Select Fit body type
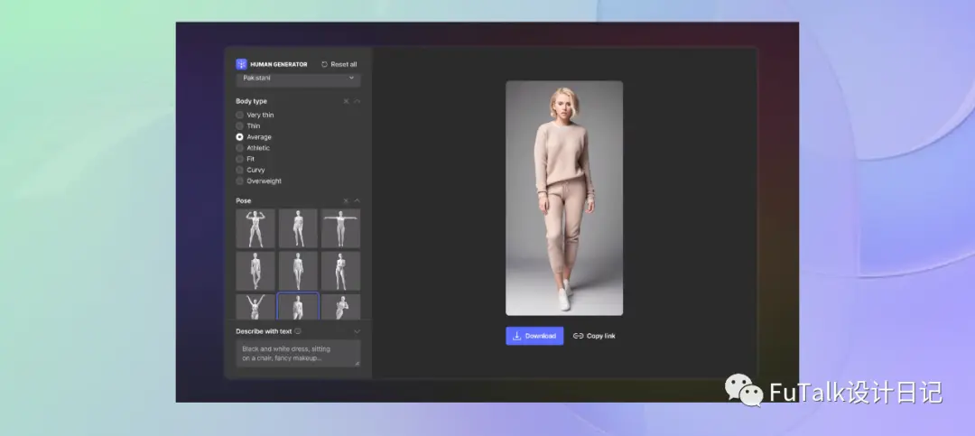The height and width of the screenshot is (436, 975). click(246, 159)
